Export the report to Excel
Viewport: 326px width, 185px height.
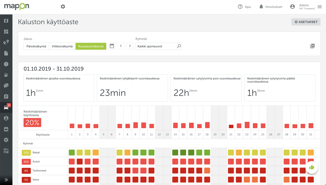pos(312,46)
